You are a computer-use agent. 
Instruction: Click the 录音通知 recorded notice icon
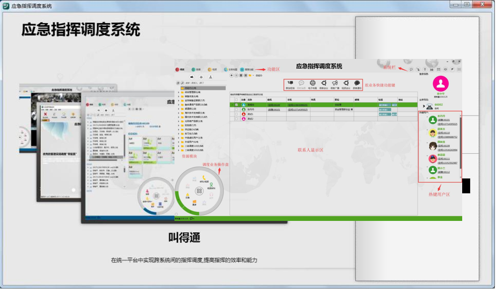coord(357,83)
